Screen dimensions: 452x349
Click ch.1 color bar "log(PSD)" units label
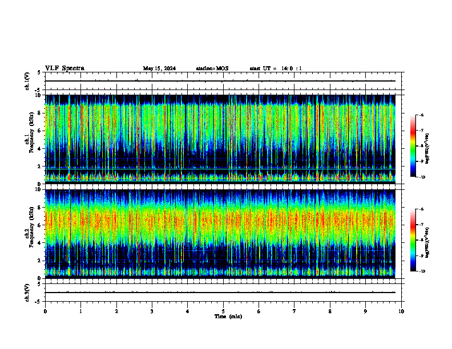click(428, 149)
